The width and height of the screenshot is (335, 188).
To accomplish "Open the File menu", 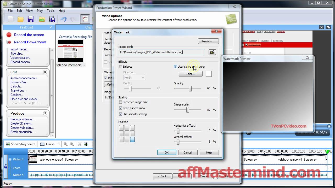I will coord(10,11).
